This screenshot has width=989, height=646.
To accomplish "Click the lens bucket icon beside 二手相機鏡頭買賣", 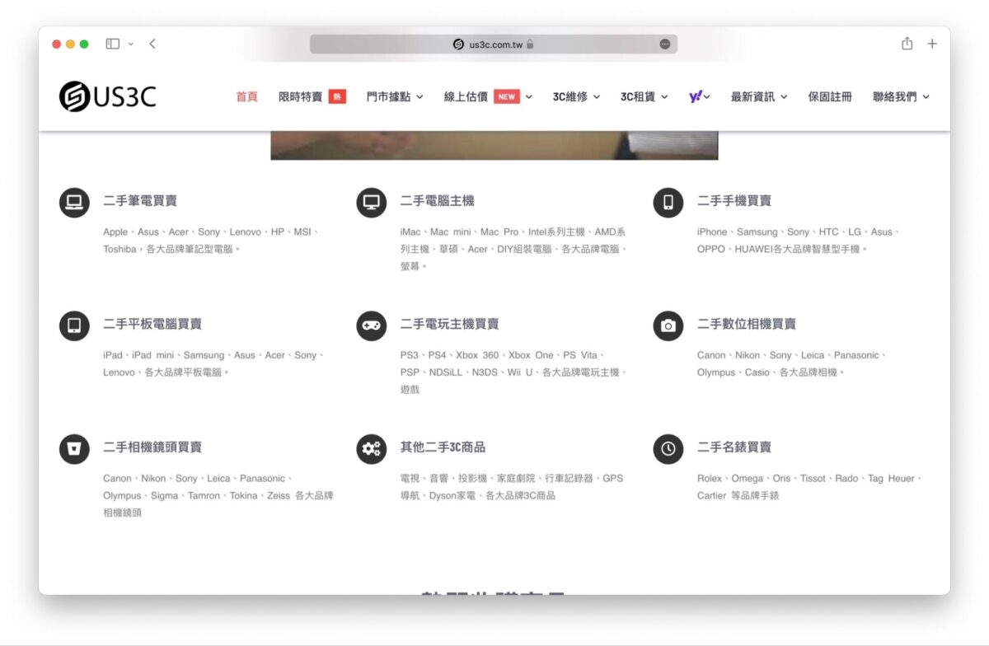I will pyautogui.click(x=74, y=449).
